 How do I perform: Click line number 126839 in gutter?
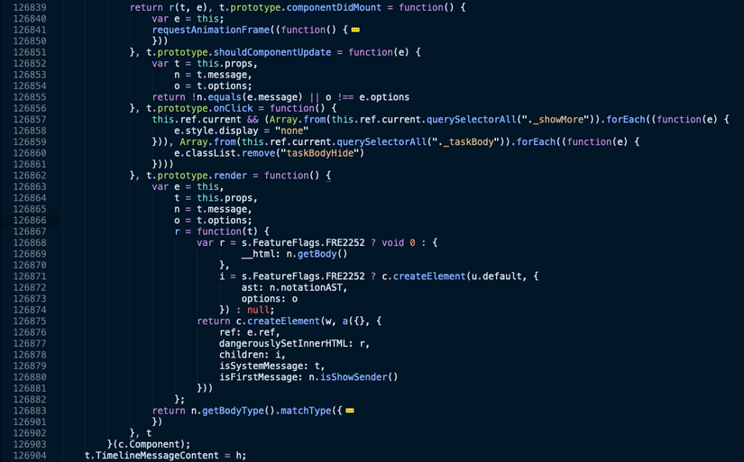tap(30, 7)
